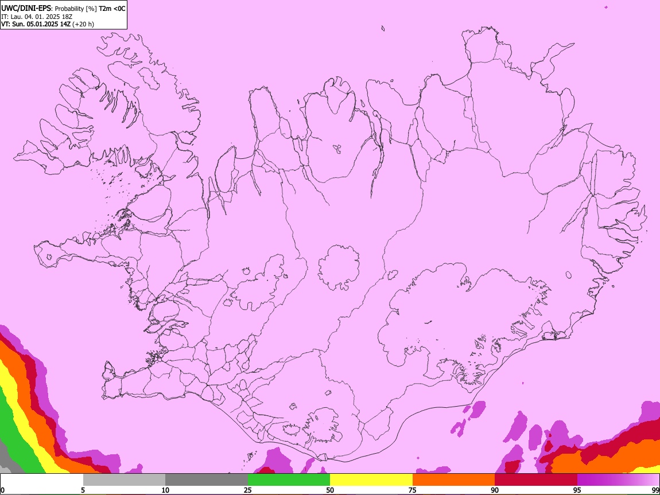Viewport: 660px width, 495px height.
Task: Click the '(+20 h)' forecast lead text
Action: click(83, 24)
